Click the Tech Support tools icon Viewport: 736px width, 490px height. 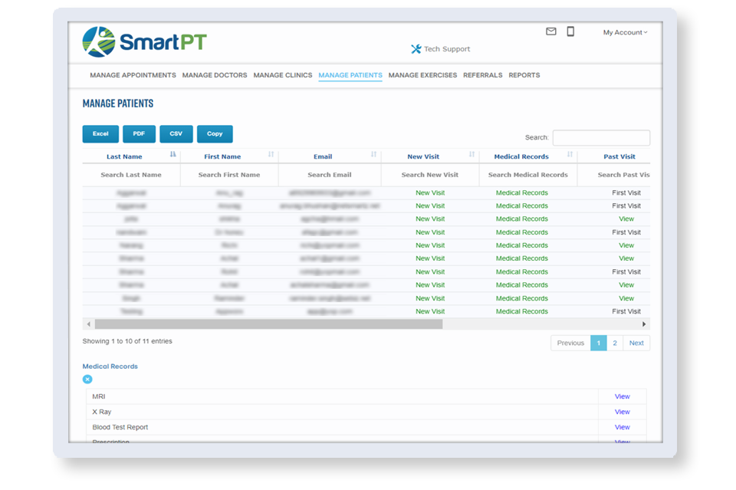[416, 49]
